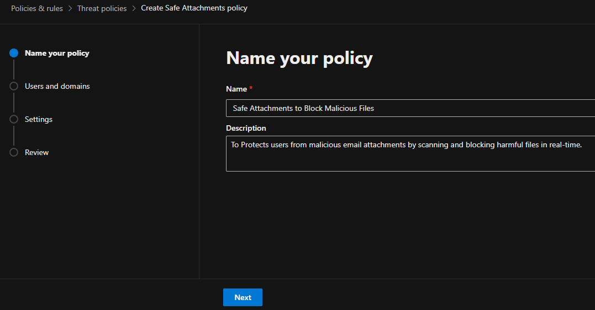Open the Policies & rules breadcrumb link
The width and height of the screenshot is (595, 310).
click(37, 8)
